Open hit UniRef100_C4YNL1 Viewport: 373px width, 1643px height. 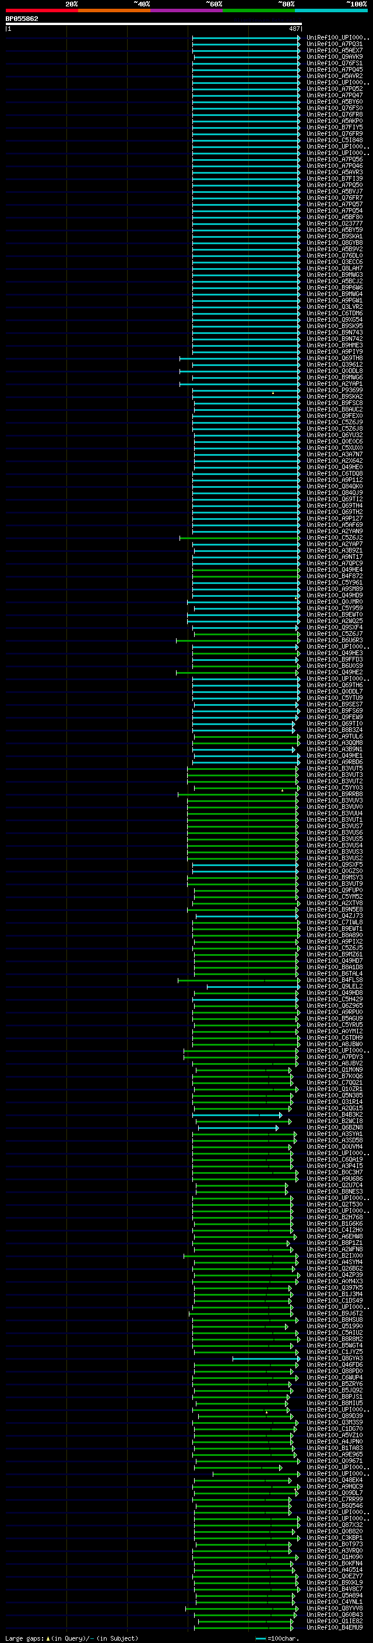335,1602
